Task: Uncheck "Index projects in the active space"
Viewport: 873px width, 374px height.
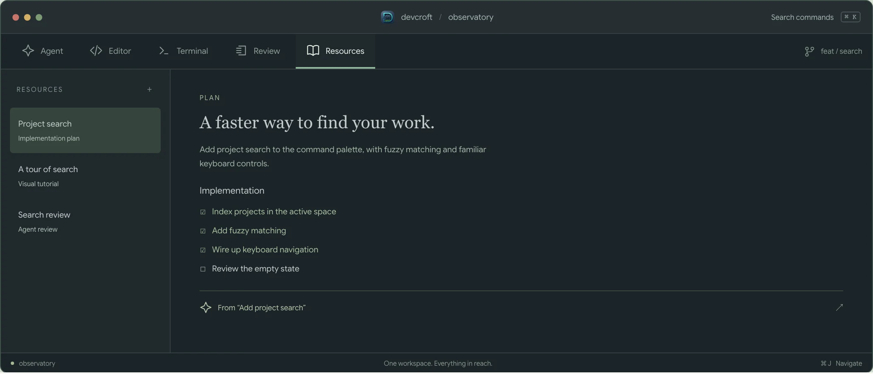Action: click(x=203, y=212)
